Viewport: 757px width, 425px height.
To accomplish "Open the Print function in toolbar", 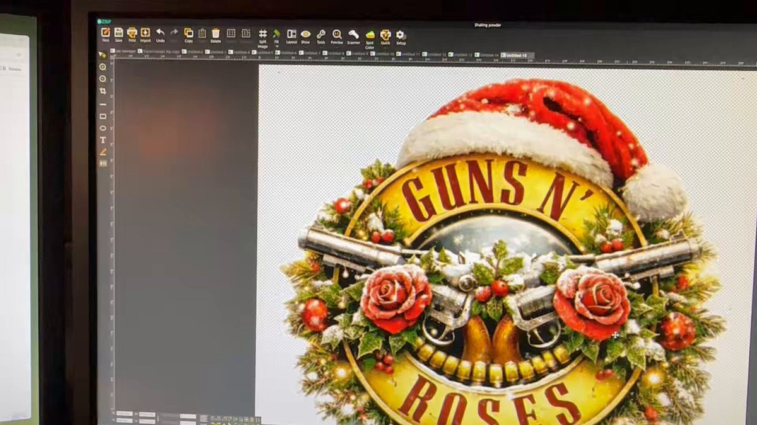I will tap(132, 35).
